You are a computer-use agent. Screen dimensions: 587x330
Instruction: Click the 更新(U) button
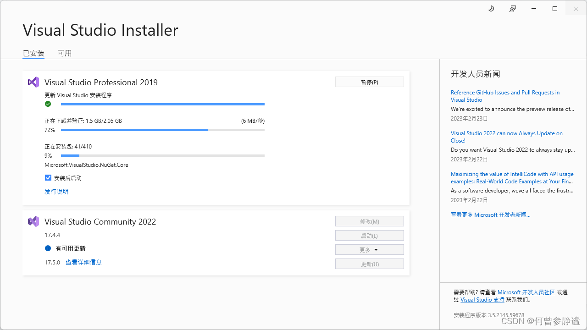click(370, 264)
